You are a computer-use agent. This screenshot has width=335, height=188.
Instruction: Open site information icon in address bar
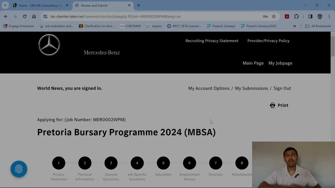click(45, 16)
